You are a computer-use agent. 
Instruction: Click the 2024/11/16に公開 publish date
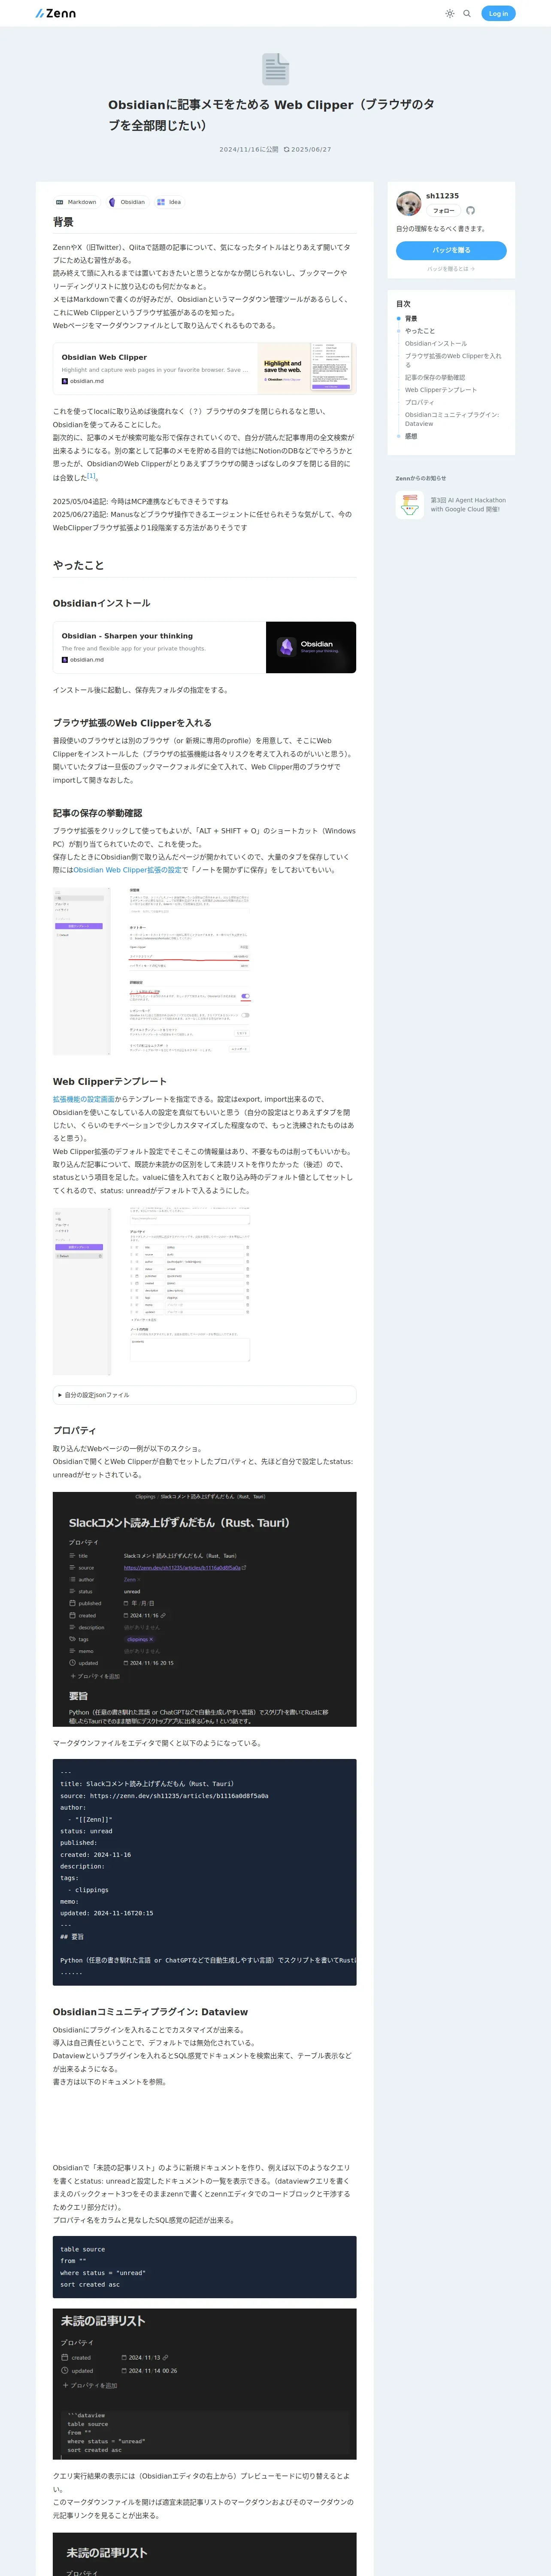coord(249,149)
